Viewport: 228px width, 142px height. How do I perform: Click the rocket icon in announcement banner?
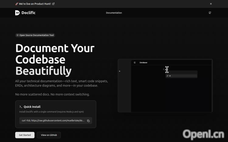coord(16,4)
